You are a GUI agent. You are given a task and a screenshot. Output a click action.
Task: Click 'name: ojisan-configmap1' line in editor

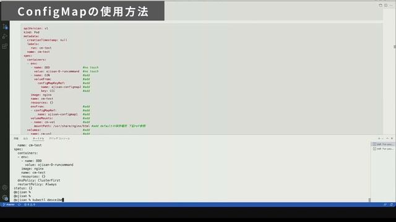pyautogui.click(x=58, y=114)
